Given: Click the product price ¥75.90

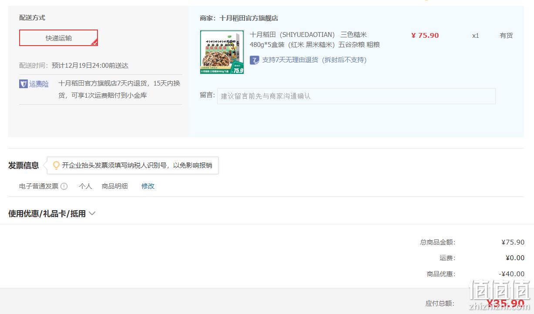Looking at the screenshot, I should click(425, 36).
